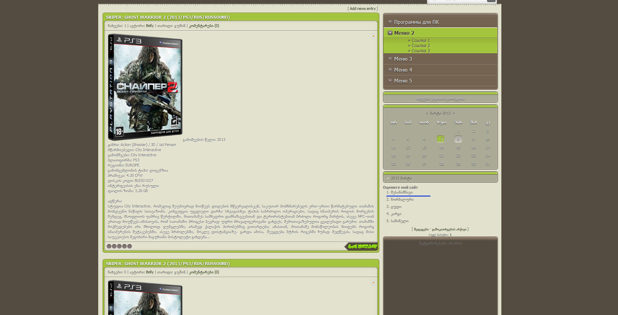Open the Программы для ПК menu item

pos(416,22)
